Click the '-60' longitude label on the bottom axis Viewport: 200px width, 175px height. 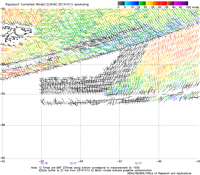pos(2,161)
